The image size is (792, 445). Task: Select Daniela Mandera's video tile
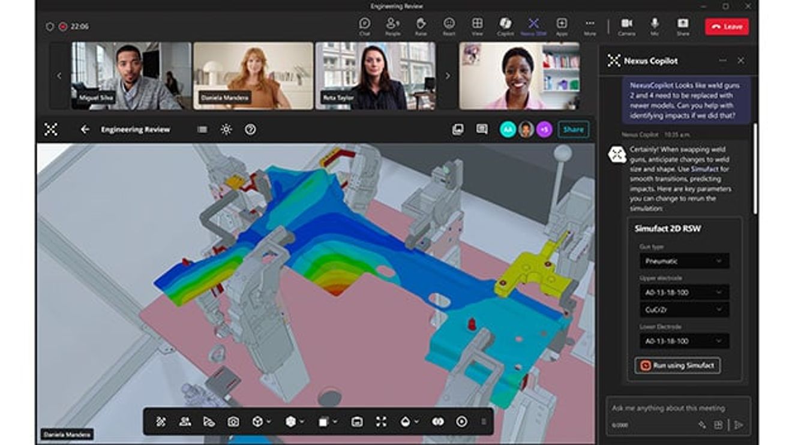point(253,76)
